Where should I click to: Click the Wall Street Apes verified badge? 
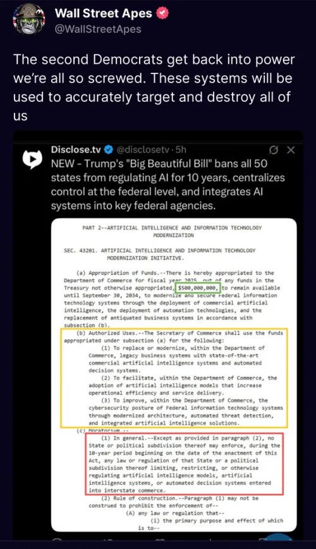[162, 13]
